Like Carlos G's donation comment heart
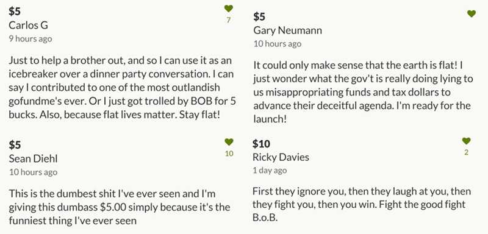Screen dimensions: 488x234 point(228,9)
